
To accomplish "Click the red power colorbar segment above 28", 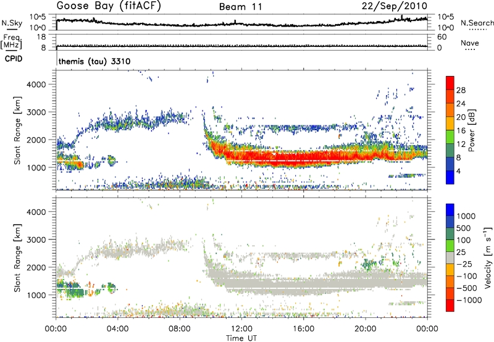I will 450,83.
